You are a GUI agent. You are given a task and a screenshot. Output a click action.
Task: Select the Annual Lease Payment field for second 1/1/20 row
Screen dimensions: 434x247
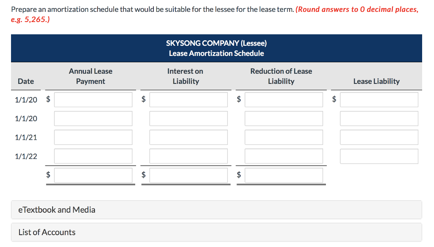pyautogui.click(x=93, y=118)
